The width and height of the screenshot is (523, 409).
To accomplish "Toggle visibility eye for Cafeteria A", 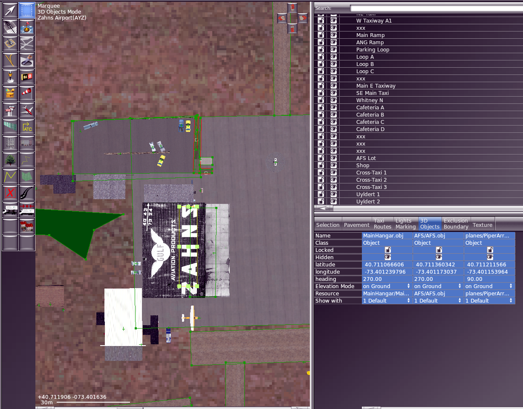I will [x=333, y=108].
